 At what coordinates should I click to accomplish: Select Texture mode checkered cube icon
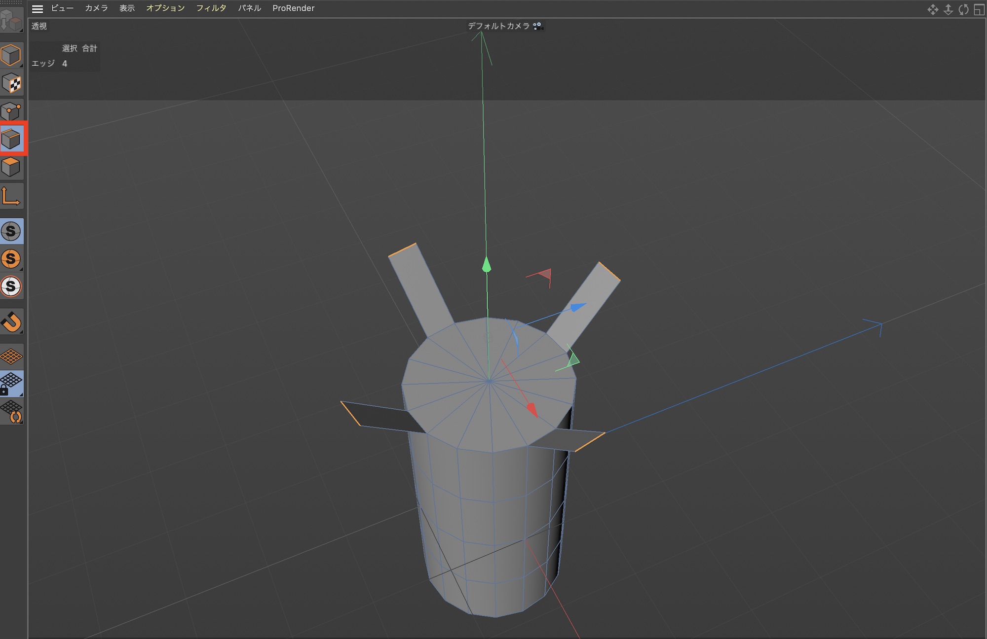pyautogui.click(x=11, y=83)
